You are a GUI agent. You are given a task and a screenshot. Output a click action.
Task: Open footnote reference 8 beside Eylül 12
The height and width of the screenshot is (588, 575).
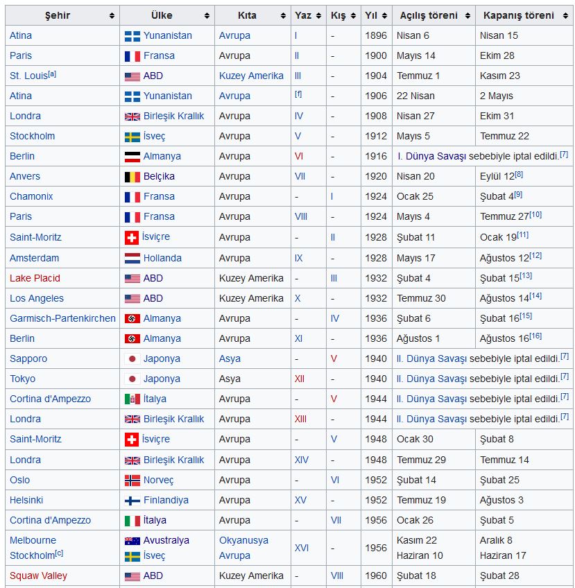[x=519, y=174]
